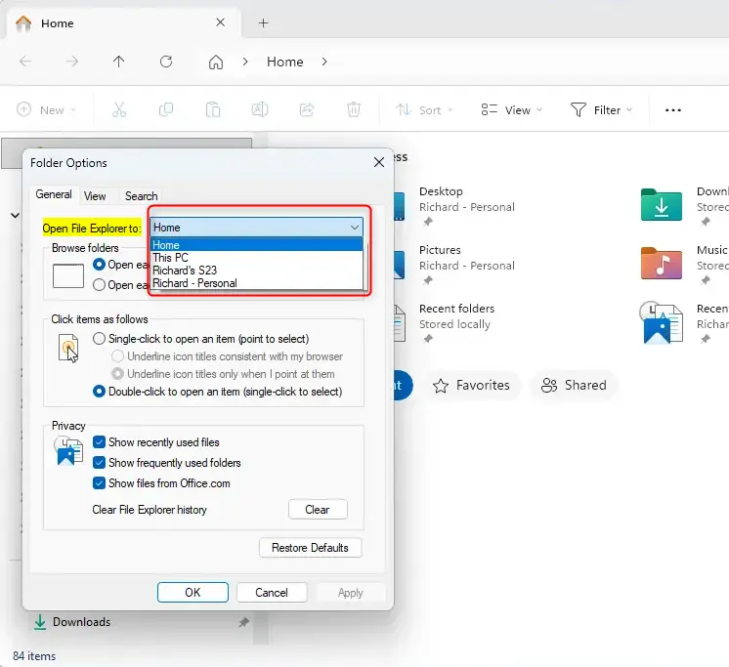Click the home icon in address bar

pyautogui.click(x=216, y=62)
